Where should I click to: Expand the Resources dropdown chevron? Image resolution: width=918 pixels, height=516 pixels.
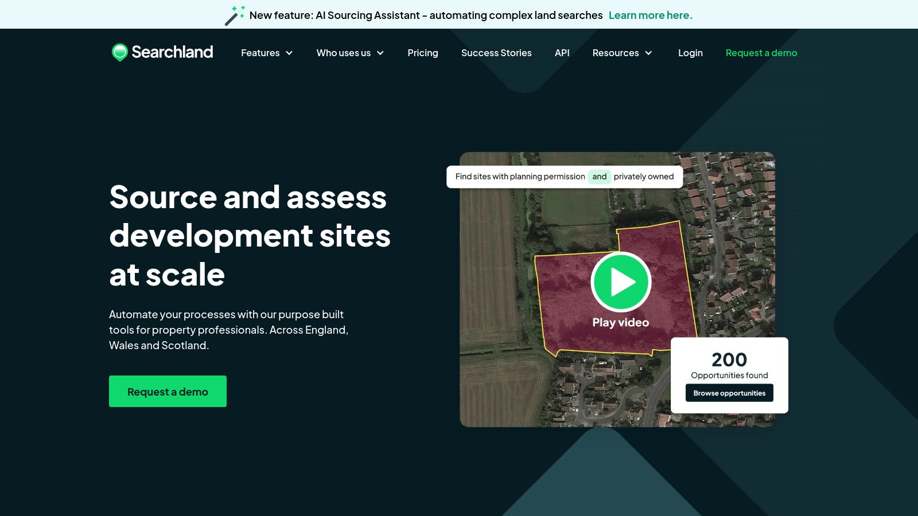coord(648,53)
